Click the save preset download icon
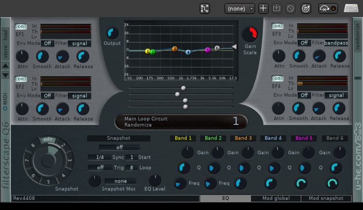 (x=277, y=8)
